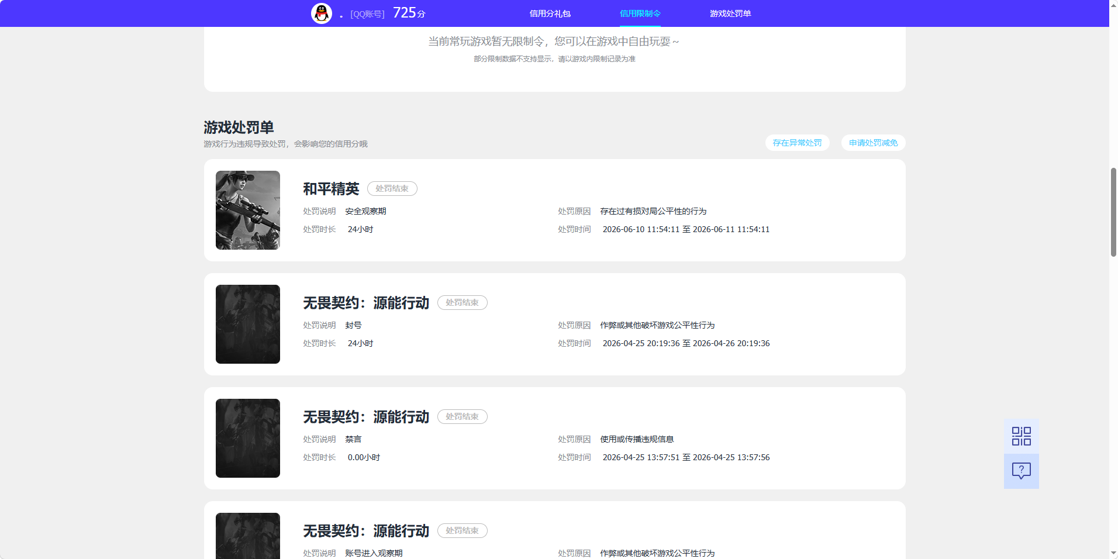The image size is (1118, 559).
Task: Click the scrollbar up arrow
Action: click(1113, 4)
